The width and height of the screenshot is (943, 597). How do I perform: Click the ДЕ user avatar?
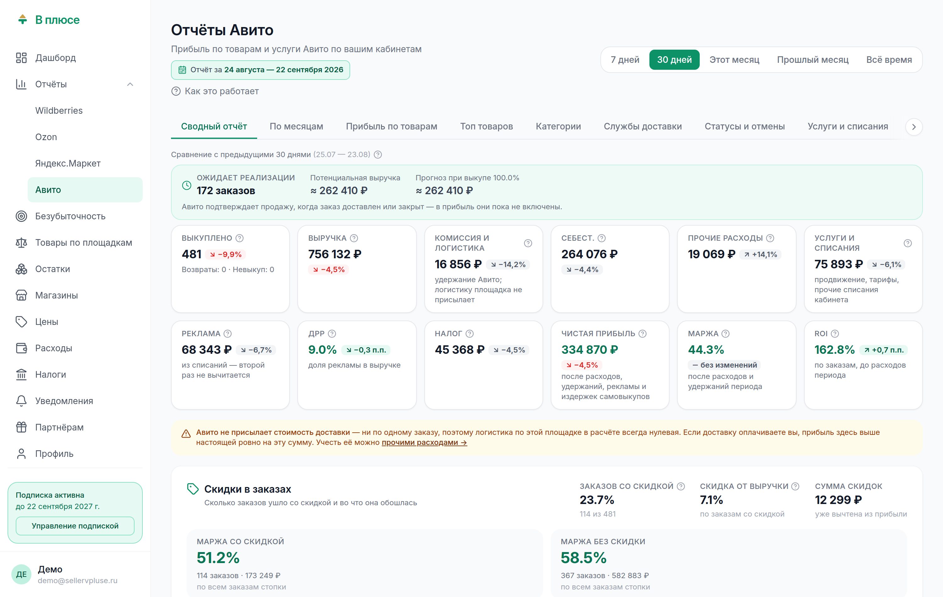21,574
